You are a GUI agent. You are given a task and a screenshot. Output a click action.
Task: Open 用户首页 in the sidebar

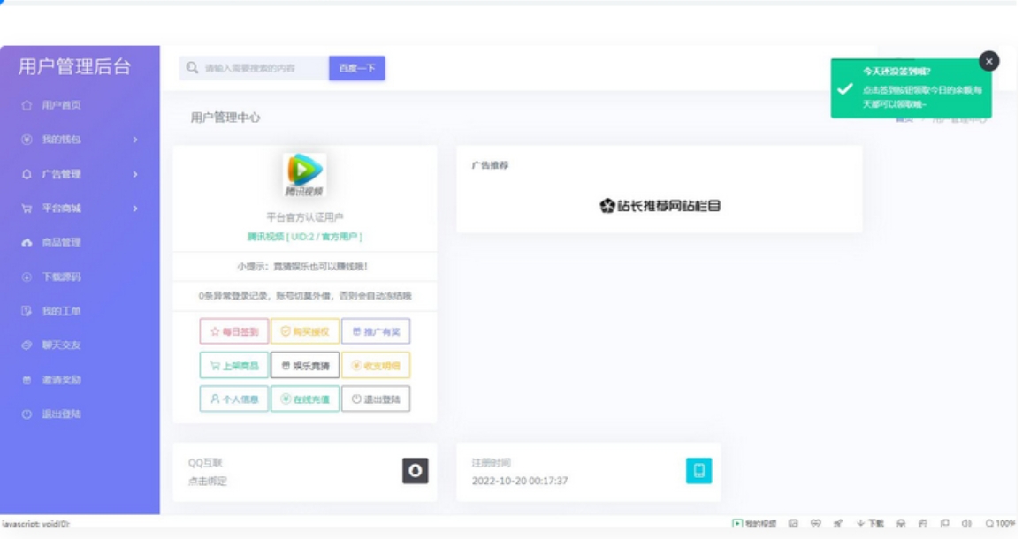click(x=60, y=105)
